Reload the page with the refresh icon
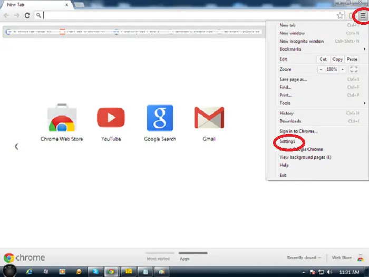Image resolution: width=369 pixels, height=277 pixels. 27,15
